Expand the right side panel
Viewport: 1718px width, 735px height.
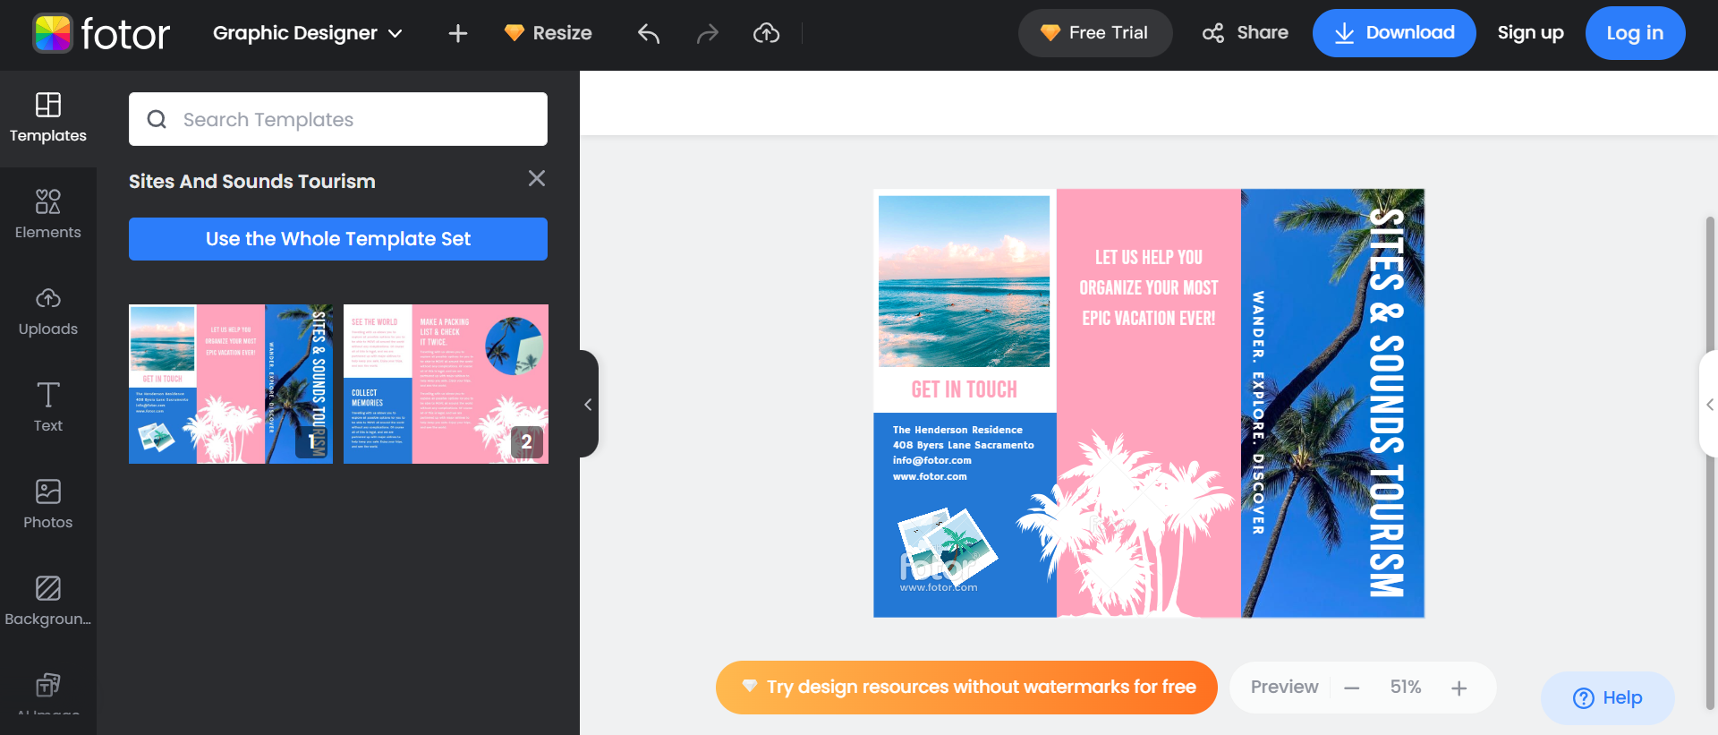tap(1709, 405)
